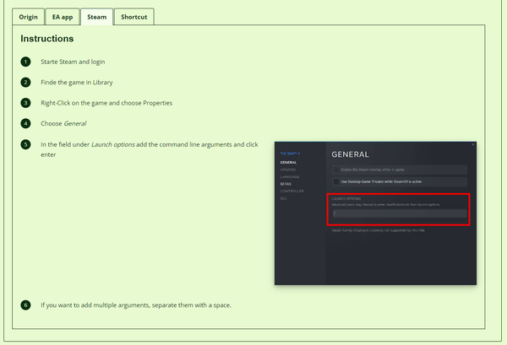The image size is (507, 345).
Task: Open the Steam General settings screenshot
Action: tap(375, 213)
